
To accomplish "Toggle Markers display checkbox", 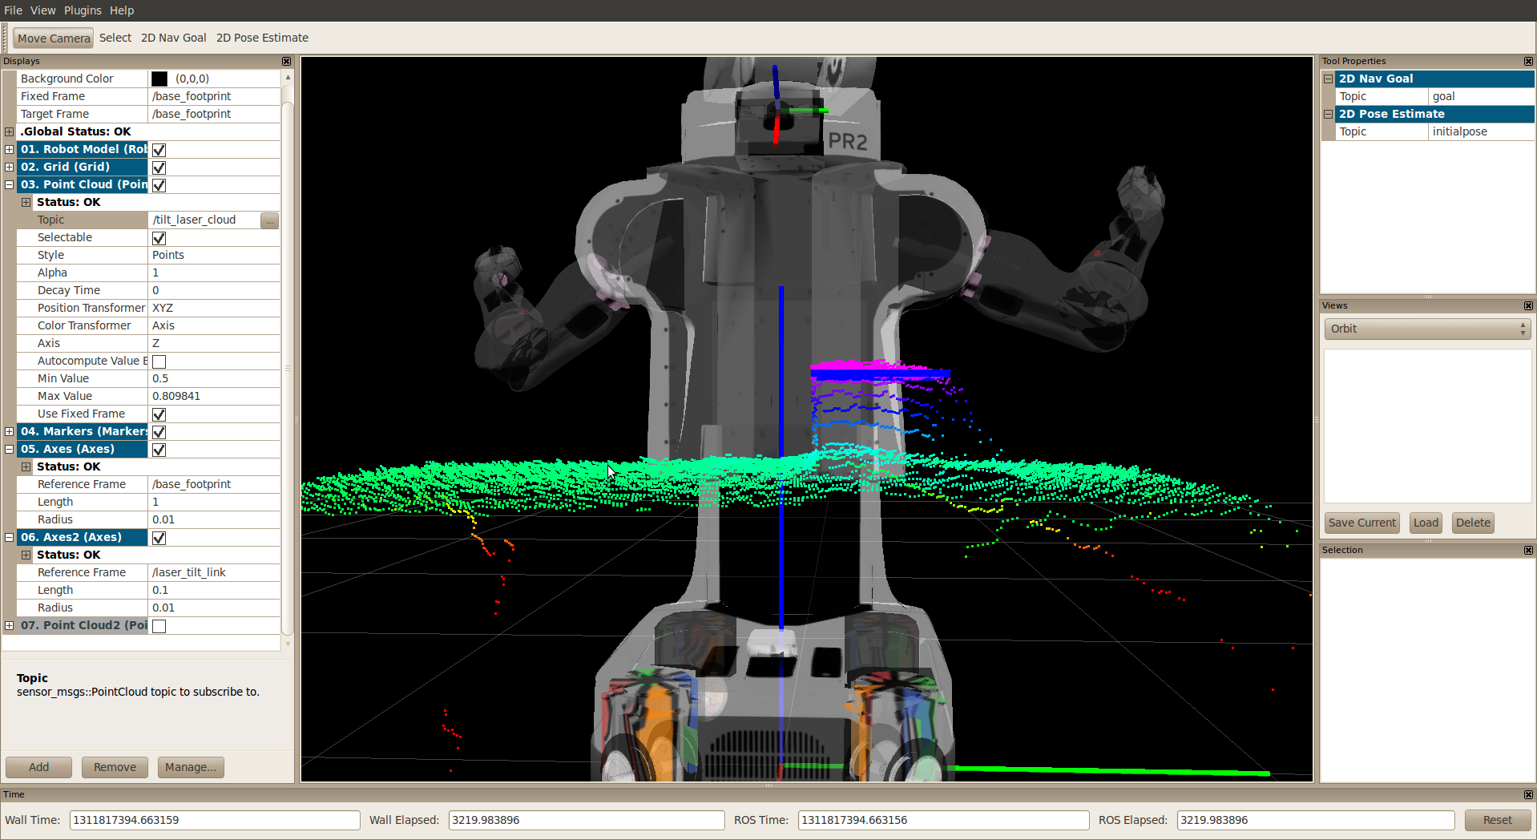I will pyautogui.click(x=159, y=432).
